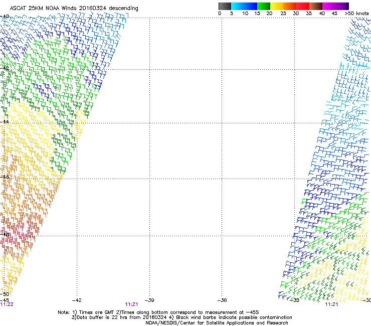The height and width of the screenshot is (326, 371).
Task: Click the -36 longitude label on bottom axis
Action: (222, 300)
